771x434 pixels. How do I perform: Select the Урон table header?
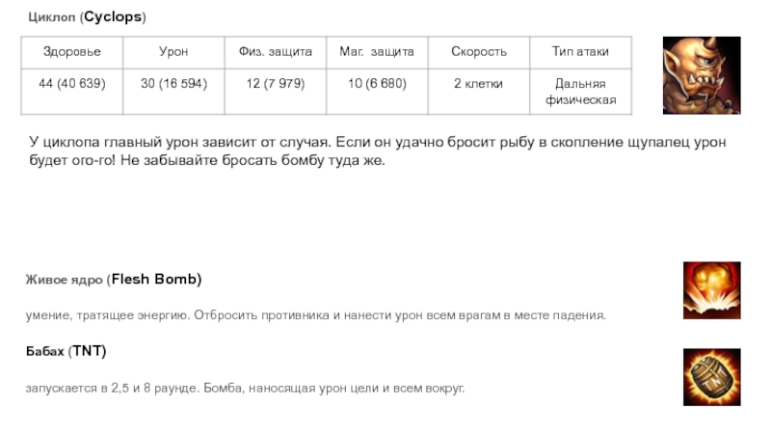[x=173, y=52]
